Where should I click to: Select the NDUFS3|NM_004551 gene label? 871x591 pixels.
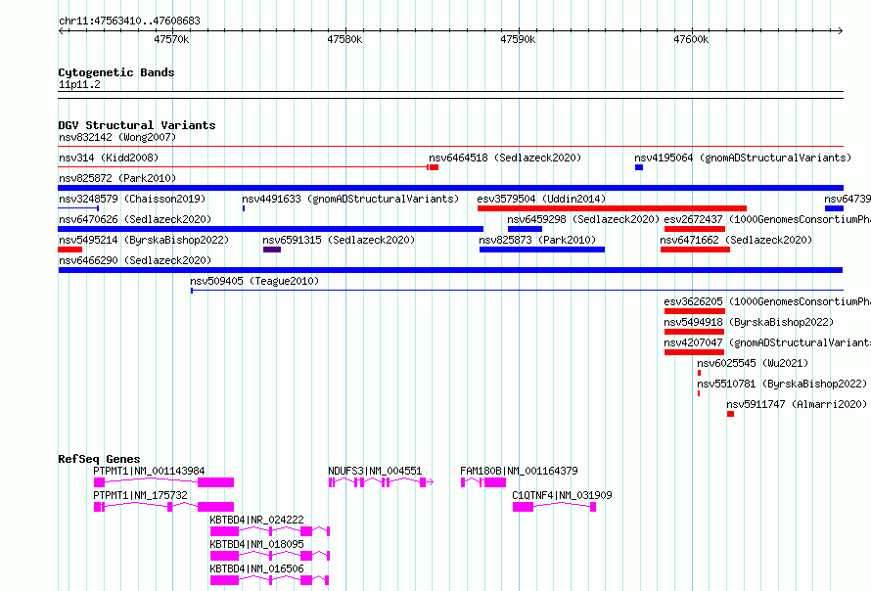click(375, 471)
